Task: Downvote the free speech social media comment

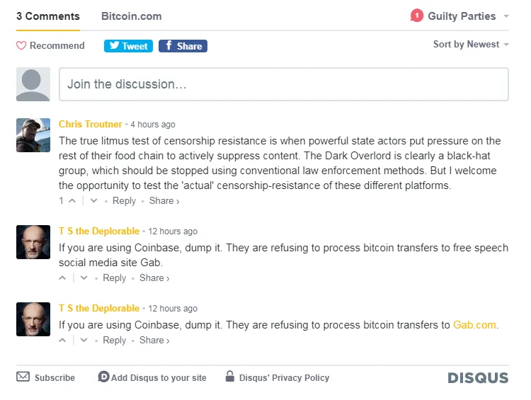Action: 84,278
